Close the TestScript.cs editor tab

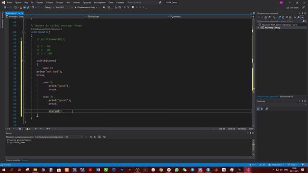coord(22,13)
